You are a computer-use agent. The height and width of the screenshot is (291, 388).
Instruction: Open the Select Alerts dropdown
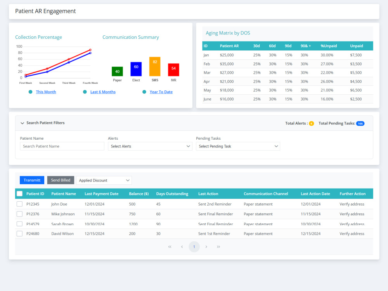[x=150, y=146]
